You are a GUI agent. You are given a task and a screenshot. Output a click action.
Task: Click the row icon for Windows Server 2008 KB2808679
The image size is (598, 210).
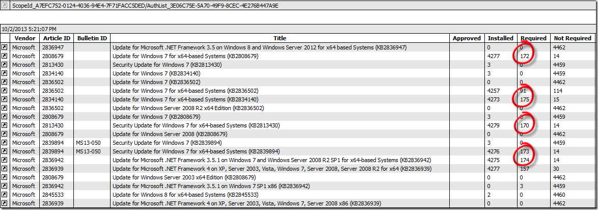coord(5,134)
